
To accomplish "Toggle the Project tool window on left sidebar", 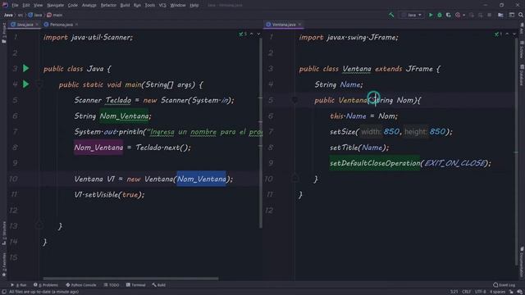I will [3, 33].
